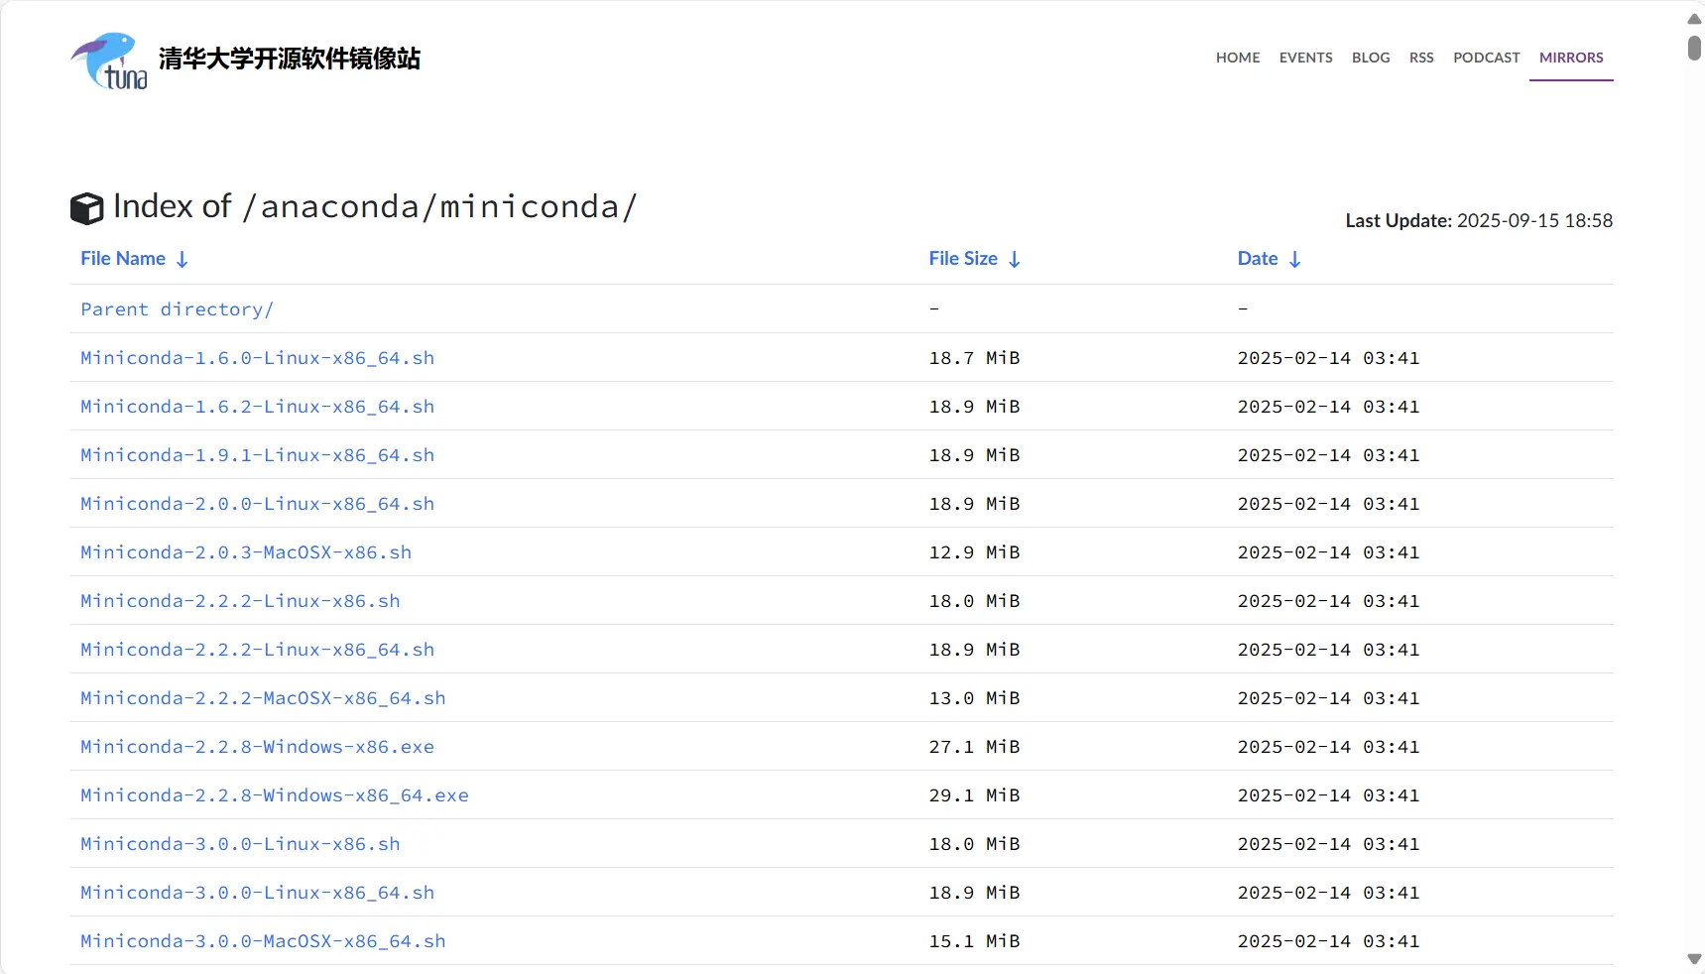Click the scrollbar down arrow
This screenshot has width=1705, height=974.
click(1694, 959)
